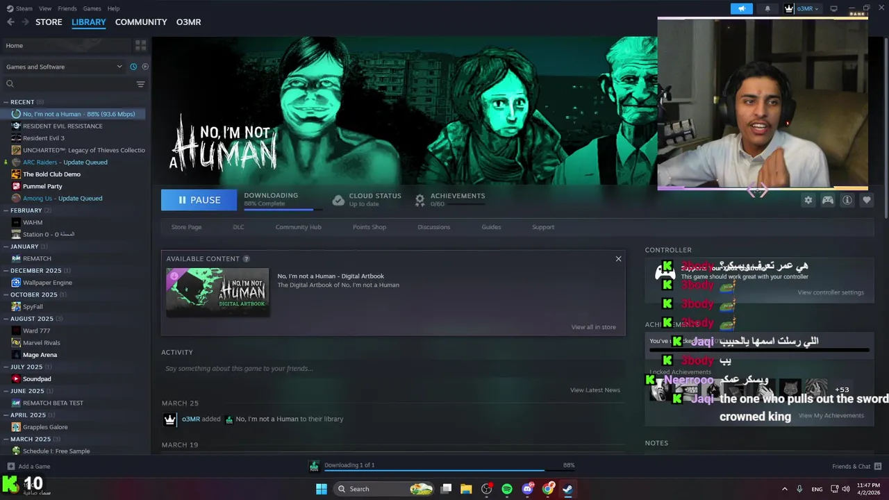Toggle the ready-to-play filter icon
Screen dimensions: 889x500
point(145,67)
